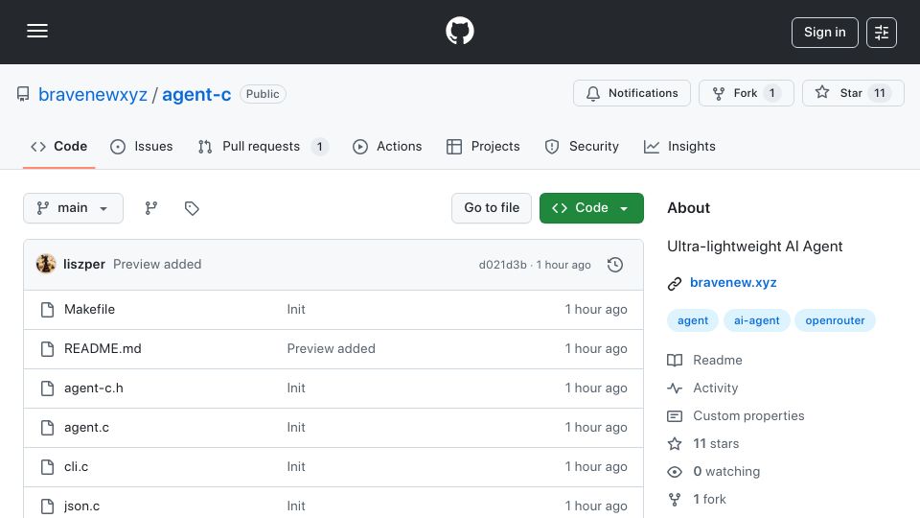
Task: Open the Makefile file
Action: [x=90, y=310]
